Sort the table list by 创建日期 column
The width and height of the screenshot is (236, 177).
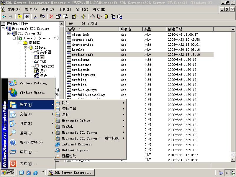190,29
